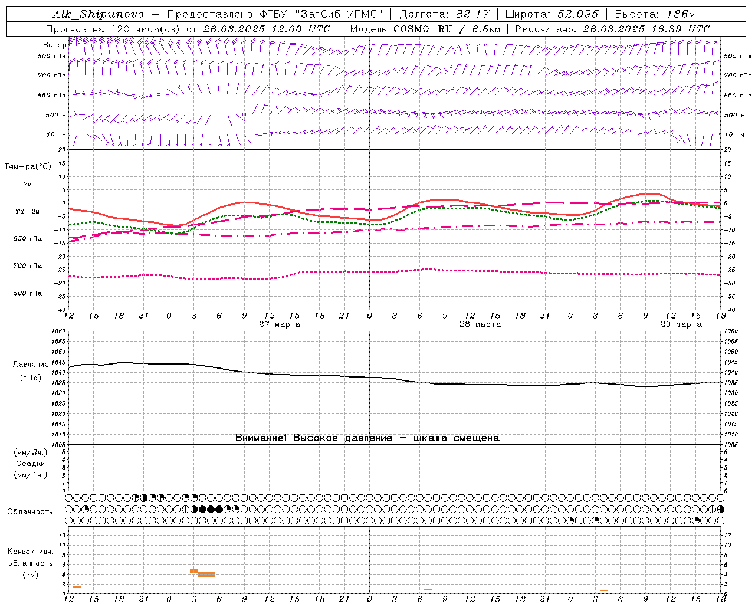Click the (гПа) pressure unit label
The image size is (755, 604).
click(31, 378)
